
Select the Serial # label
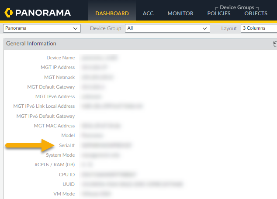pyautogui.click(x=67, y=145)
